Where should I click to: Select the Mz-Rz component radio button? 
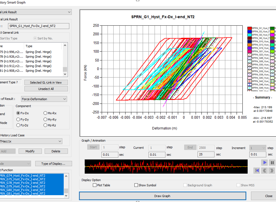tap(45, 125)
